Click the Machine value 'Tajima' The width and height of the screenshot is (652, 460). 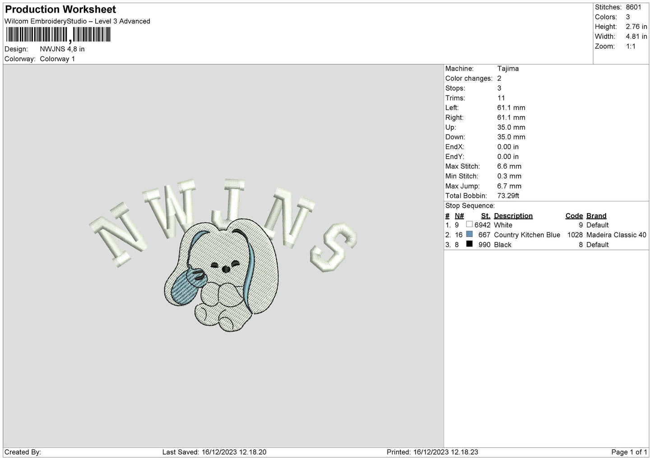(x=508, y=68)
